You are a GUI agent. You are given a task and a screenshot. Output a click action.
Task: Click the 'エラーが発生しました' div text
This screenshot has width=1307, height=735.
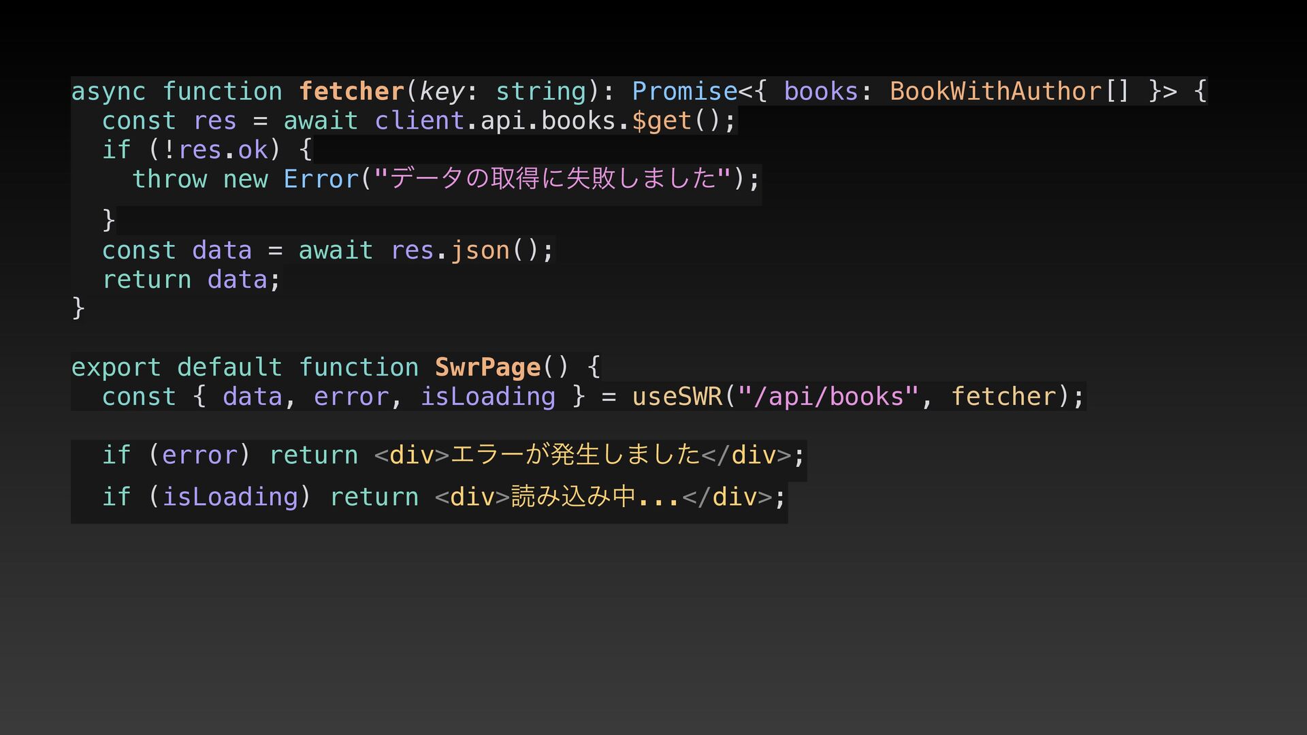tap(575, 455)
